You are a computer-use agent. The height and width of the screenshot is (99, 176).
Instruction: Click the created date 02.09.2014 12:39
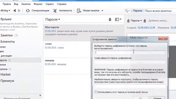(x=146, y=28)
